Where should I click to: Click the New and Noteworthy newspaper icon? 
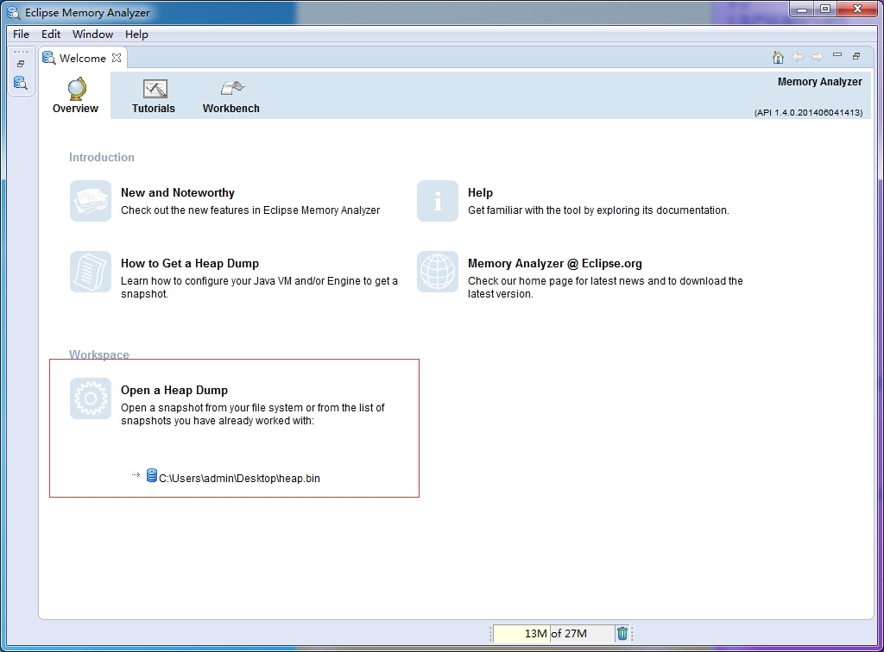(x=90, y=201)
